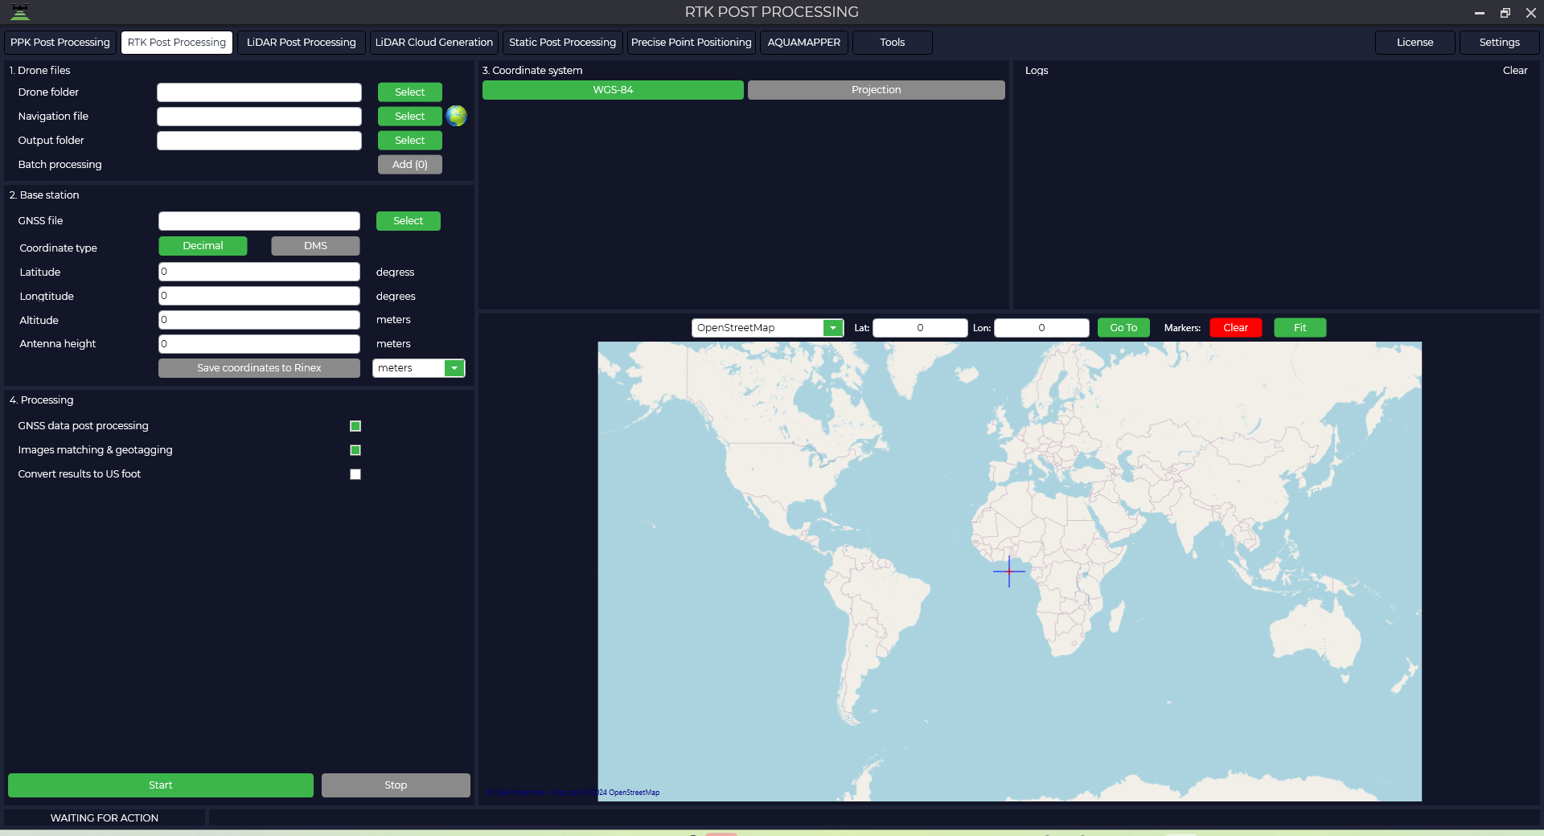Enable Convert results to US foot
The height and width of the screenshot is (836, 1544).
click(x=355, y=474)
